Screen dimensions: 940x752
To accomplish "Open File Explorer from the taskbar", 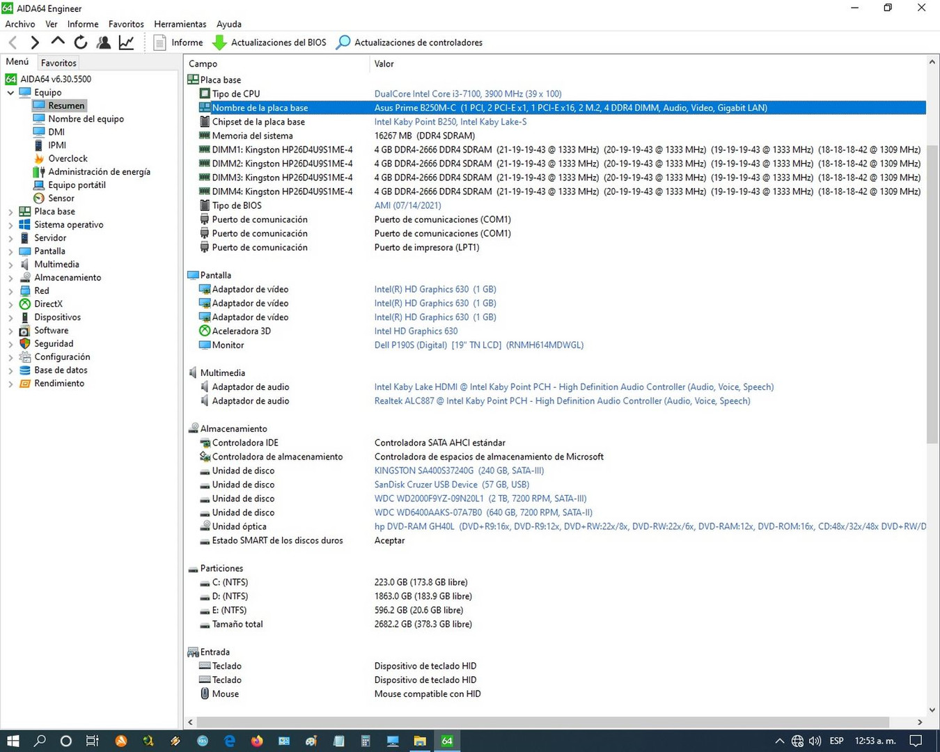I will point(420,741).
